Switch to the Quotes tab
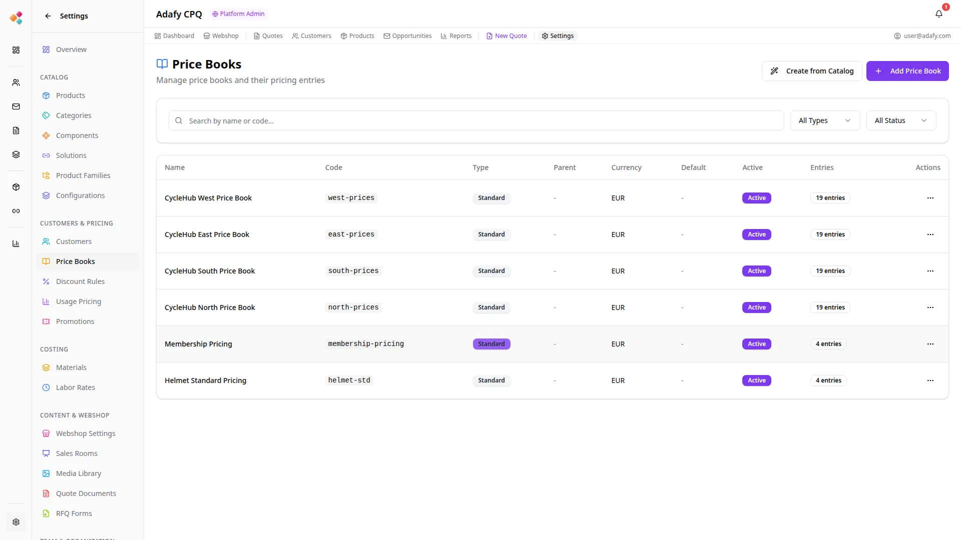The width and height of the screenshot is (961, 540). pos(268,36)
